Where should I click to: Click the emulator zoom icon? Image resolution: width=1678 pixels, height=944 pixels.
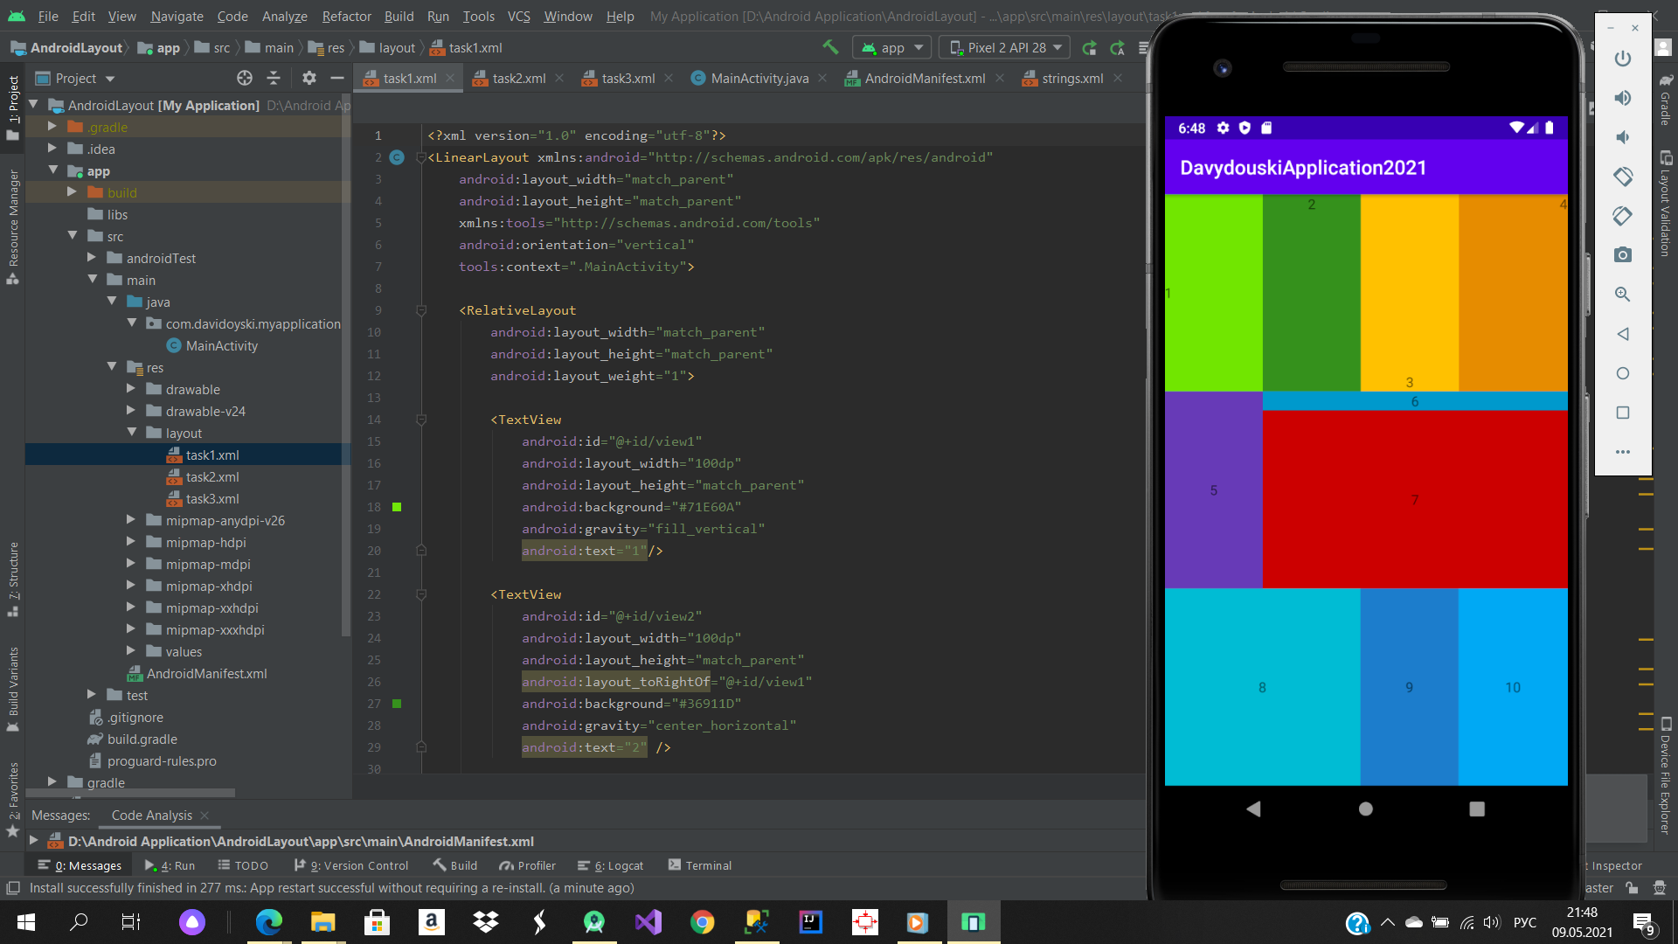(1623, 295)
